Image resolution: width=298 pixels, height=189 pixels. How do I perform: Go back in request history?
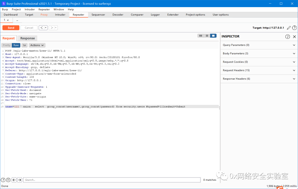click(41, 28)
